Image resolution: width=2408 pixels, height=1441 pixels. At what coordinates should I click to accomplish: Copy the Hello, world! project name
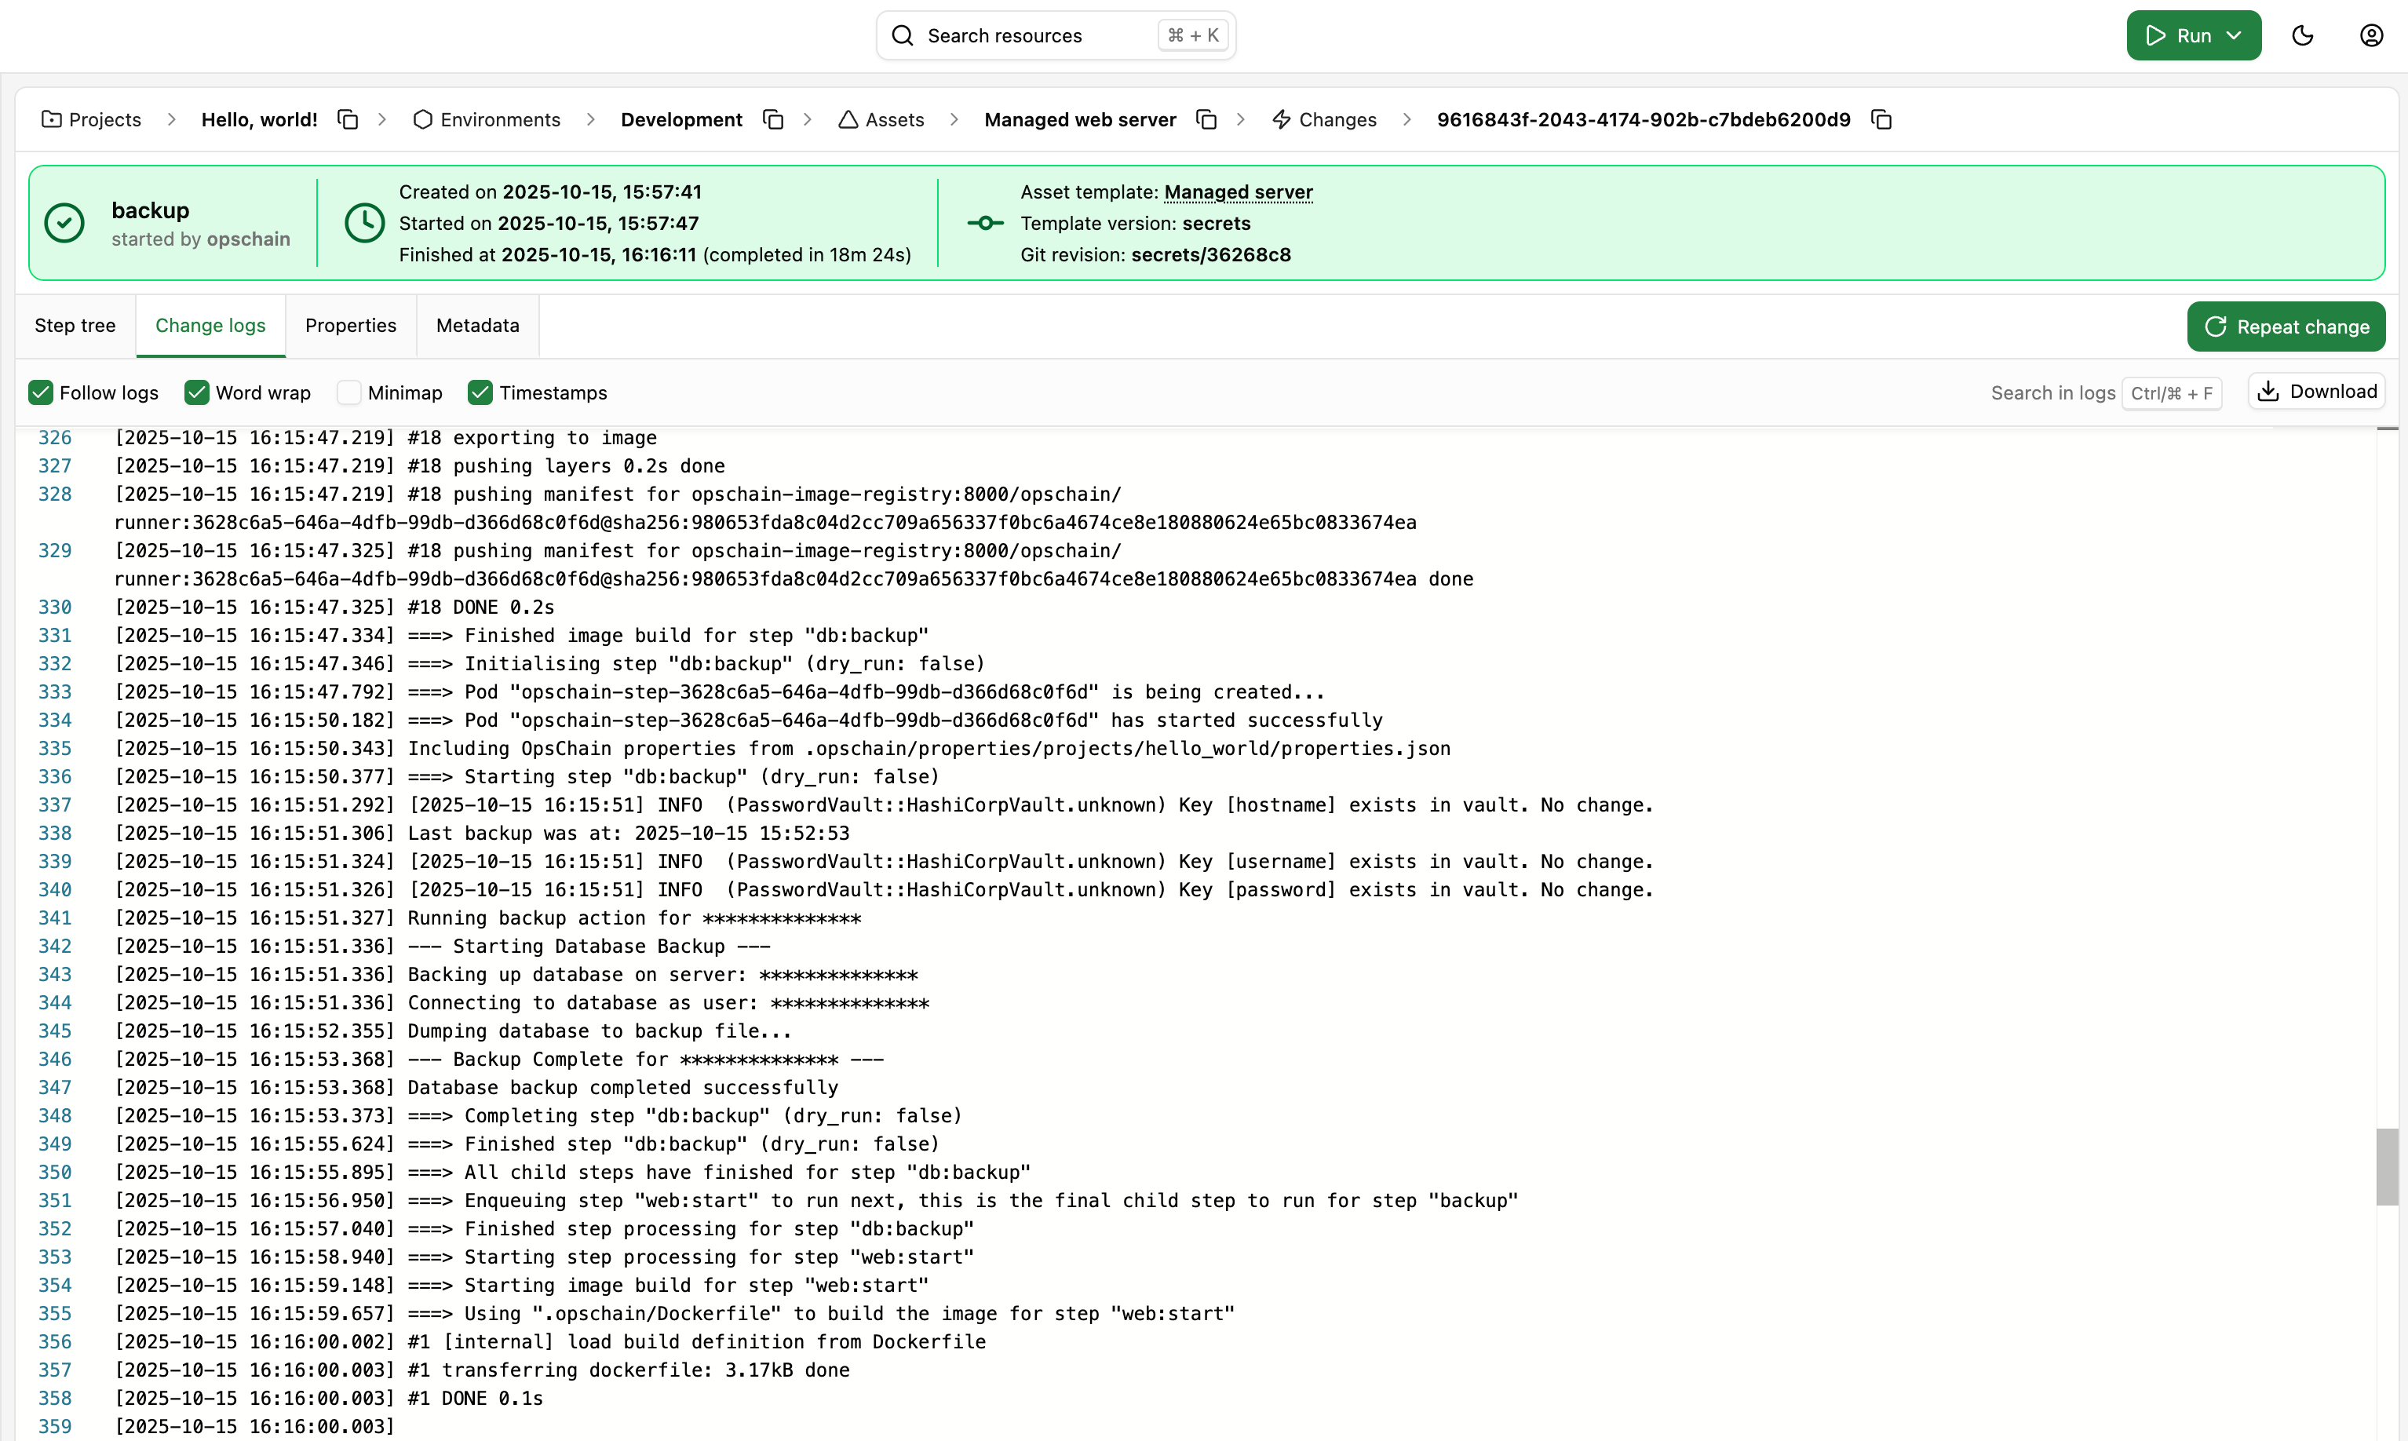point(348,119)
